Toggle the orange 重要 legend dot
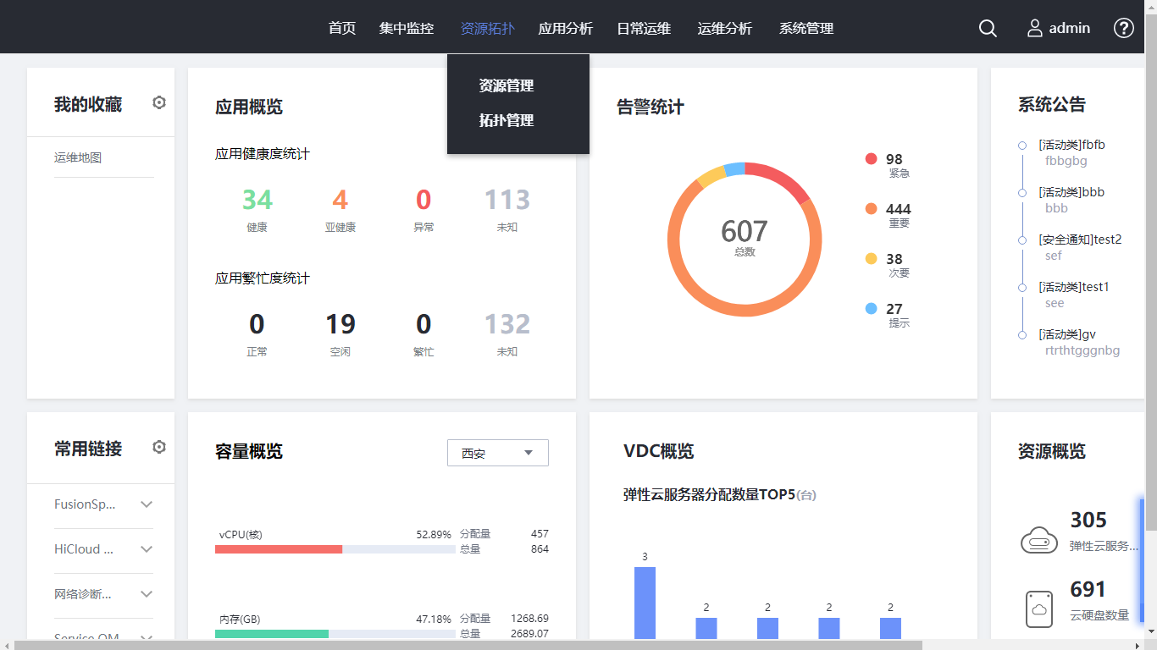This screenshot has width=1157, height=650. tap(871, 209)
